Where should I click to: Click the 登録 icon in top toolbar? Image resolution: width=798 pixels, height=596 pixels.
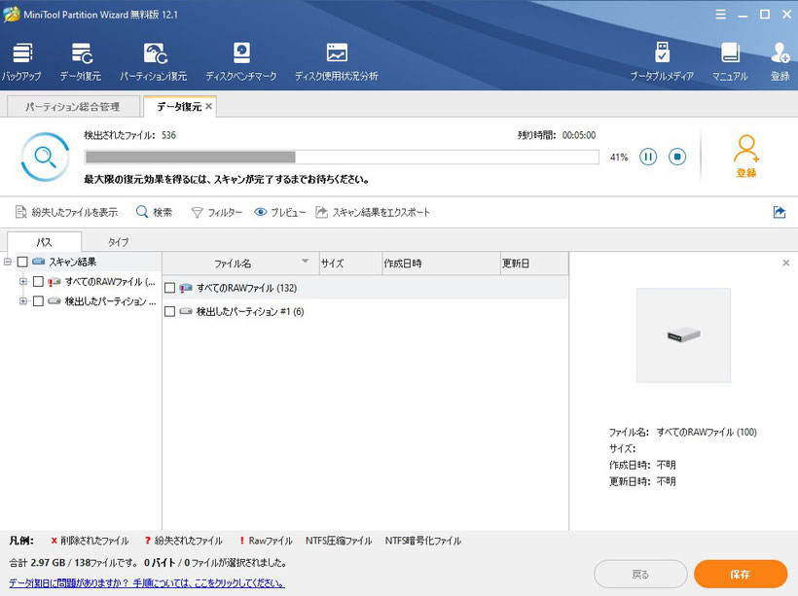[x=780, y=62]
